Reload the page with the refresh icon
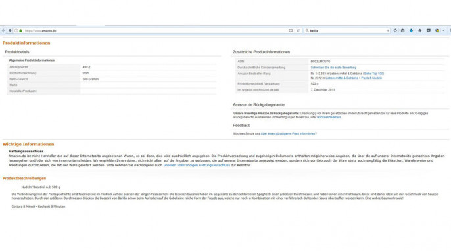Screen dimensions: 451x251 point(298,30)
